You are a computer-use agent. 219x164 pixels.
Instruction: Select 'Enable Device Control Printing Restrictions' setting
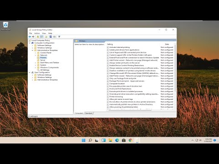(126, 65)
